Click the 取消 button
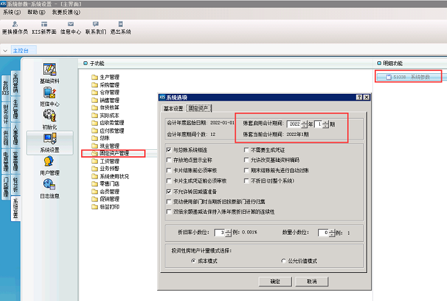 click(x=311, y=281)
